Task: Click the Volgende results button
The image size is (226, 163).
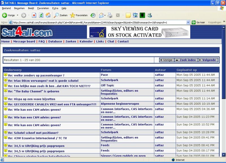Action: tap(208, 60)
